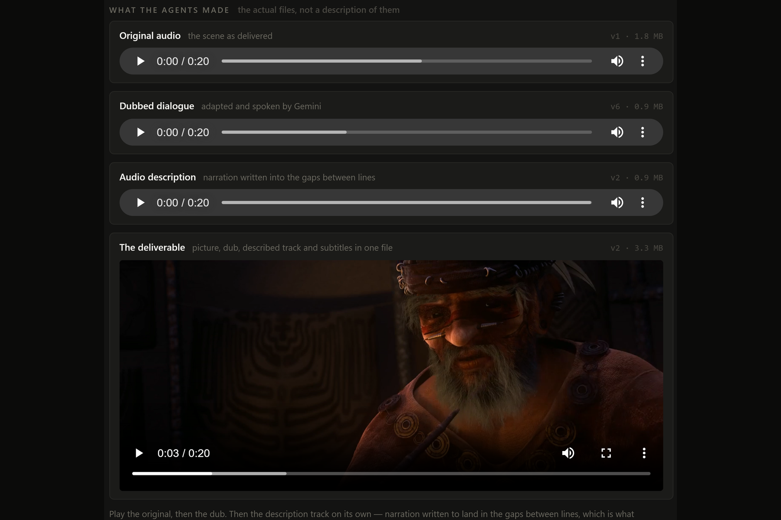Image resolution: width=781 pixels, height=520 pixels.
Task: Click the 'Audio description' title
Action: coord(158,177)
